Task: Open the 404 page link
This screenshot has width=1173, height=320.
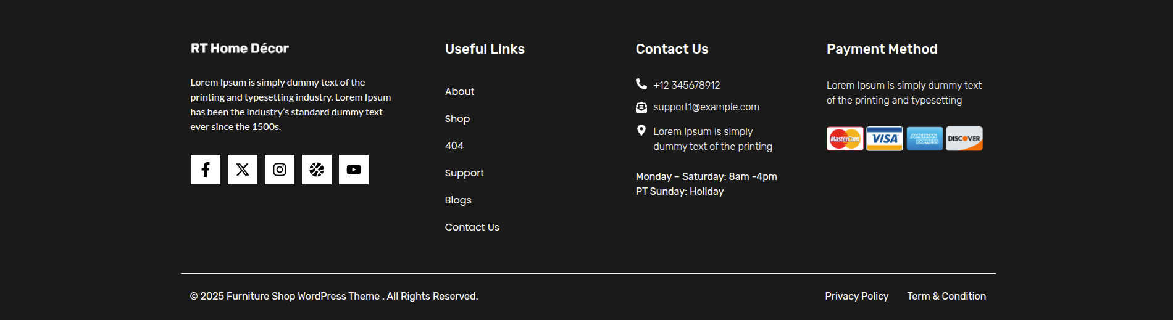Action: [x=454, y=146]
